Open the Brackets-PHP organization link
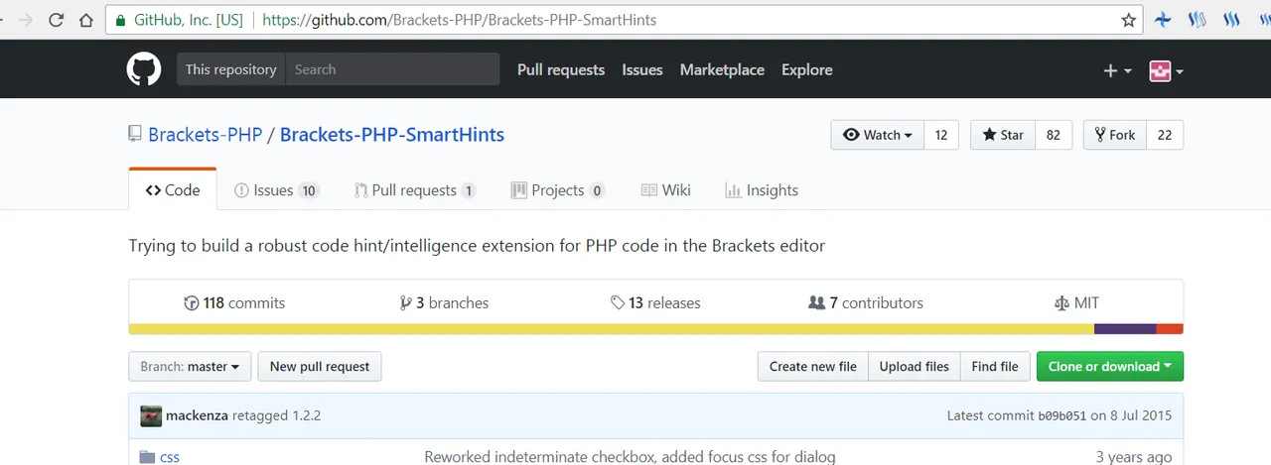The height and width of the screenshot is (465, 1271). 206,134
